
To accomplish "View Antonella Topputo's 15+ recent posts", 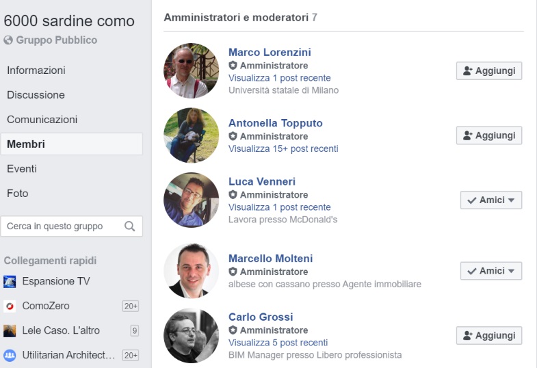I will (283, 149).
